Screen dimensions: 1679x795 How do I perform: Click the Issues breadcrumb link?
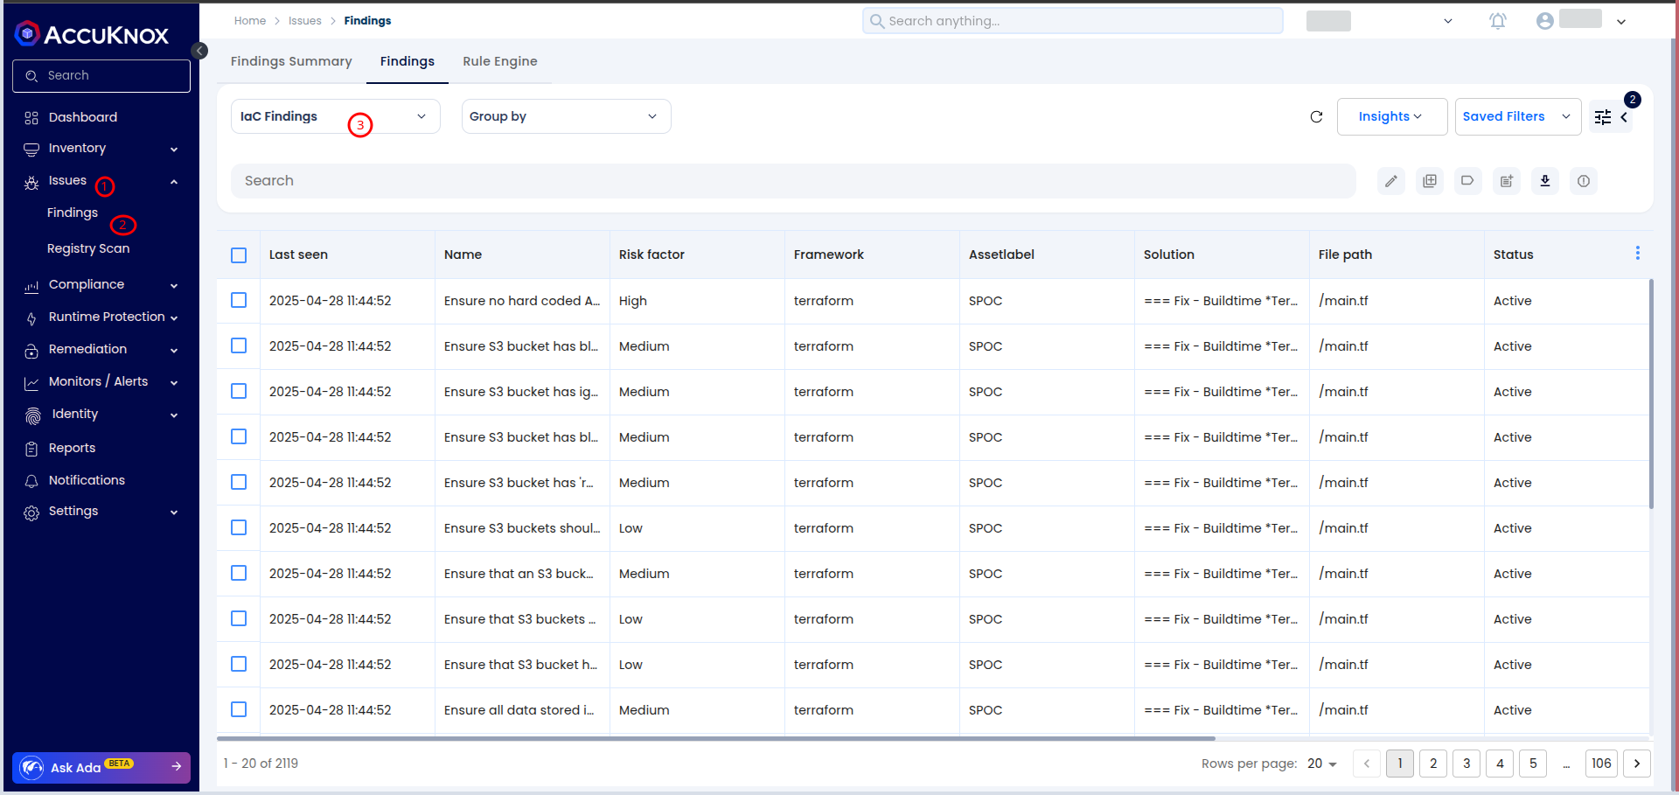click(x=305, y=21)
